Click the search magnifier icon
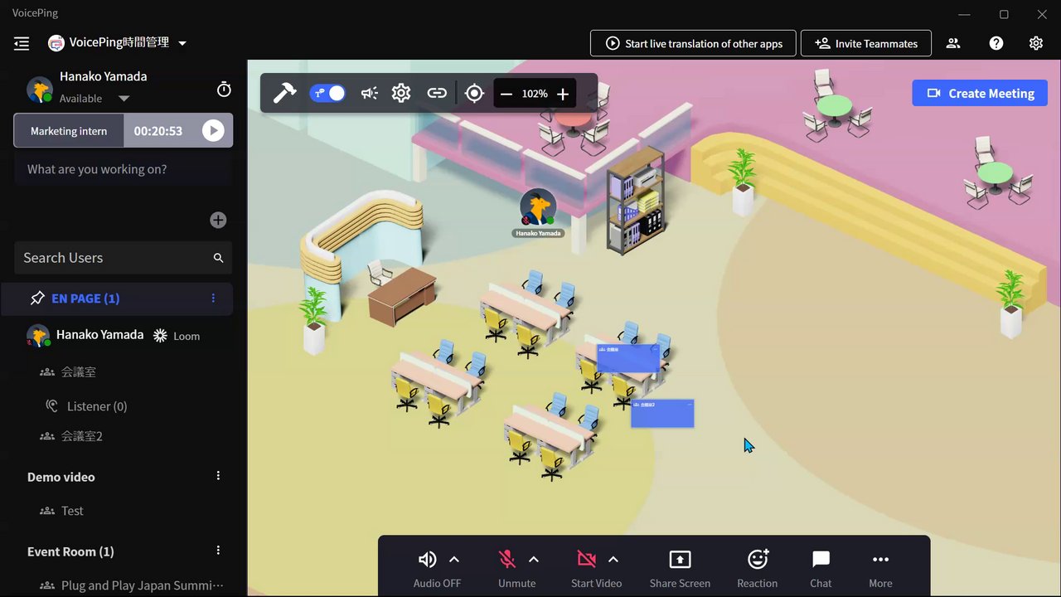1061x597 pixels. point(219,258)
